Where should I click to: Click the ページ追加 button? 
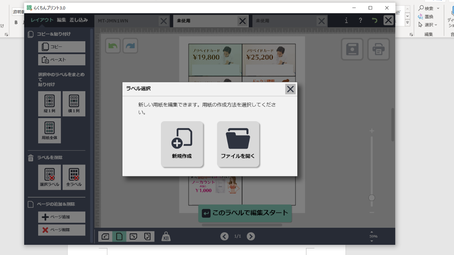(62, 217)
